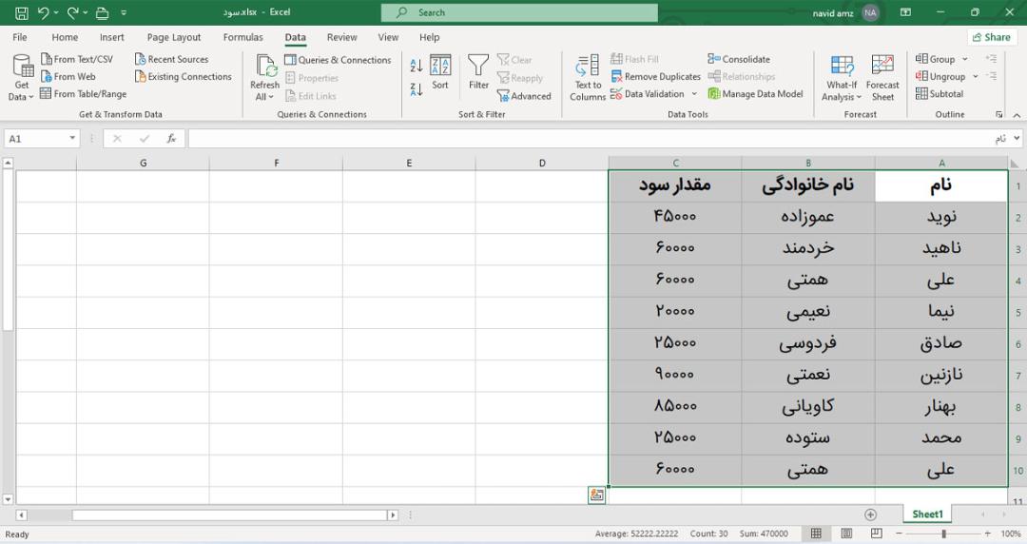Open the File tab

[x=20, y=37]
